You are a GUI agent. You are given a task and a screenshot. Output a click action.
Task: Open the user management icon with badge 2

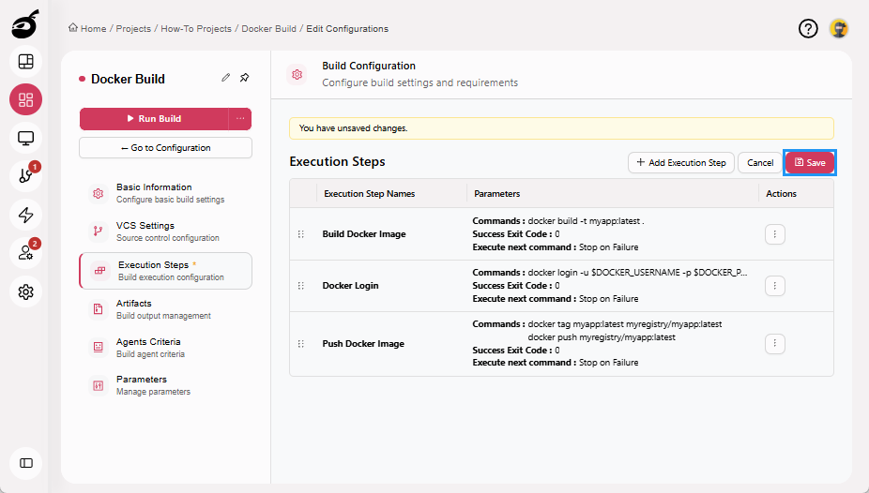click(25, 253)
